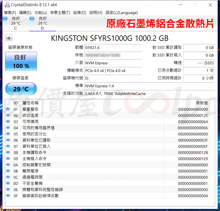220x211 pixels.
Task: Click the 良好 100 % health status button
Action: pyautogui.click(x=21, y=61)
